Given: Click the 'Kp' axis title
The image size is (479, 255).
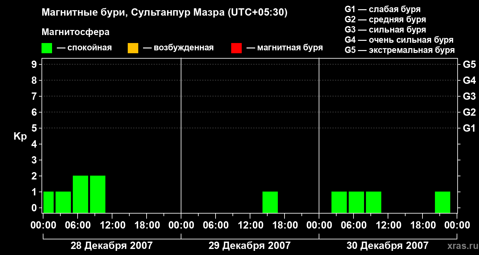Looking at the screenshot, I should click(20, 136).
